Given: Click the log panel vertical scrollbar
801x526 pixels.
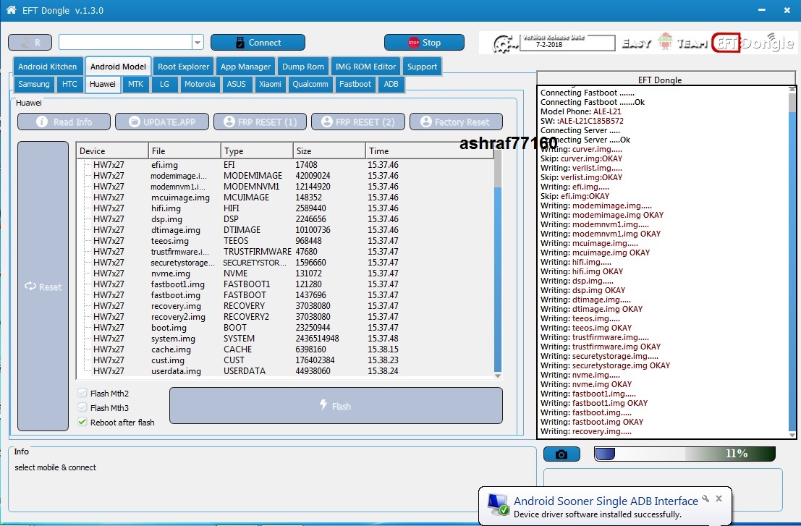Looking at the screenshot, I should (792, 260).
